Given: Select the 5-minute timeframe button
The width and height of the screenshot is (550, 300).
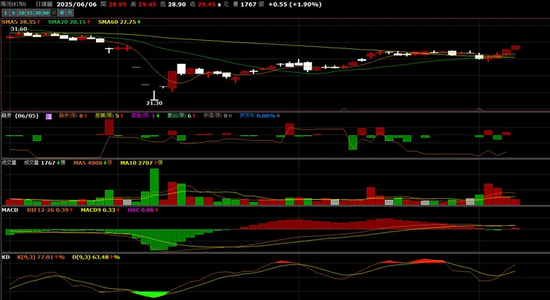Looking at the screenshot, I should click(13, 13).
